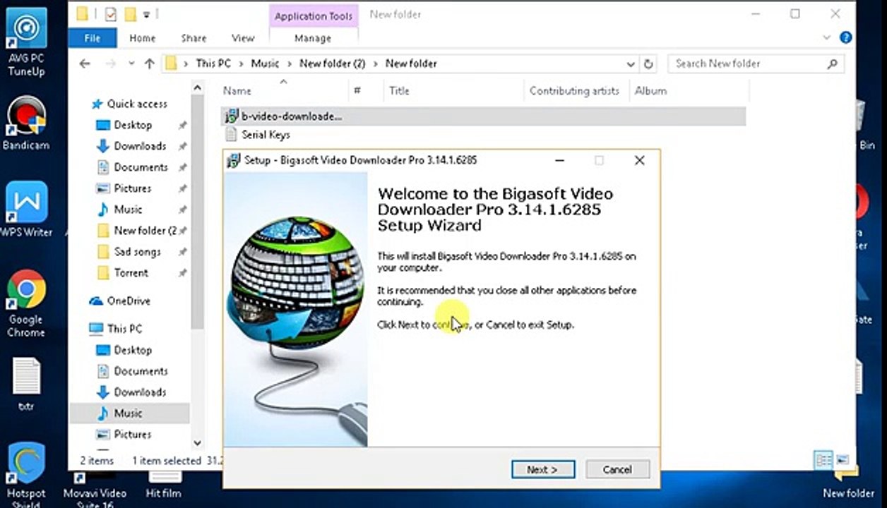Open Documents under Quick access

click(140, 167)
